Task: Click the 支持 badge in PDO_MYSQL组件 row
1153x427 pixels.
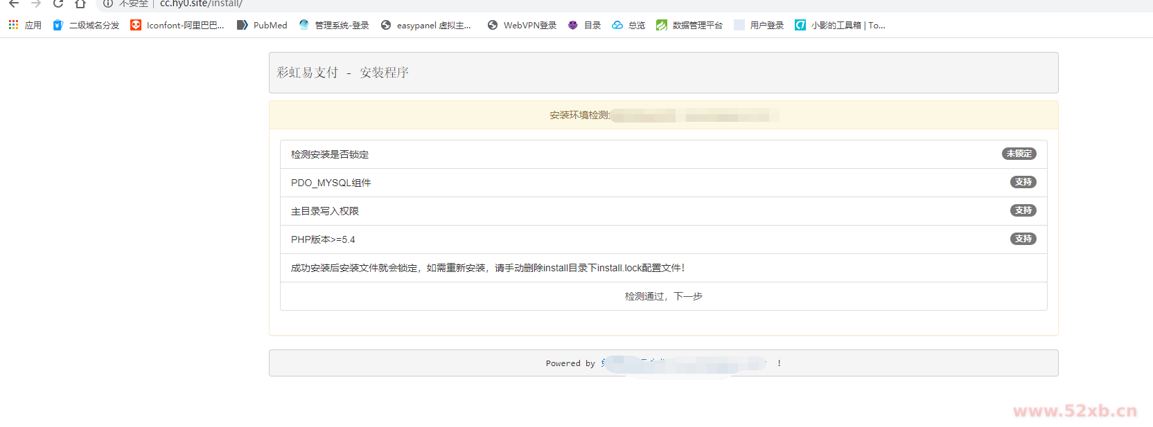Action: (1023, 182)
